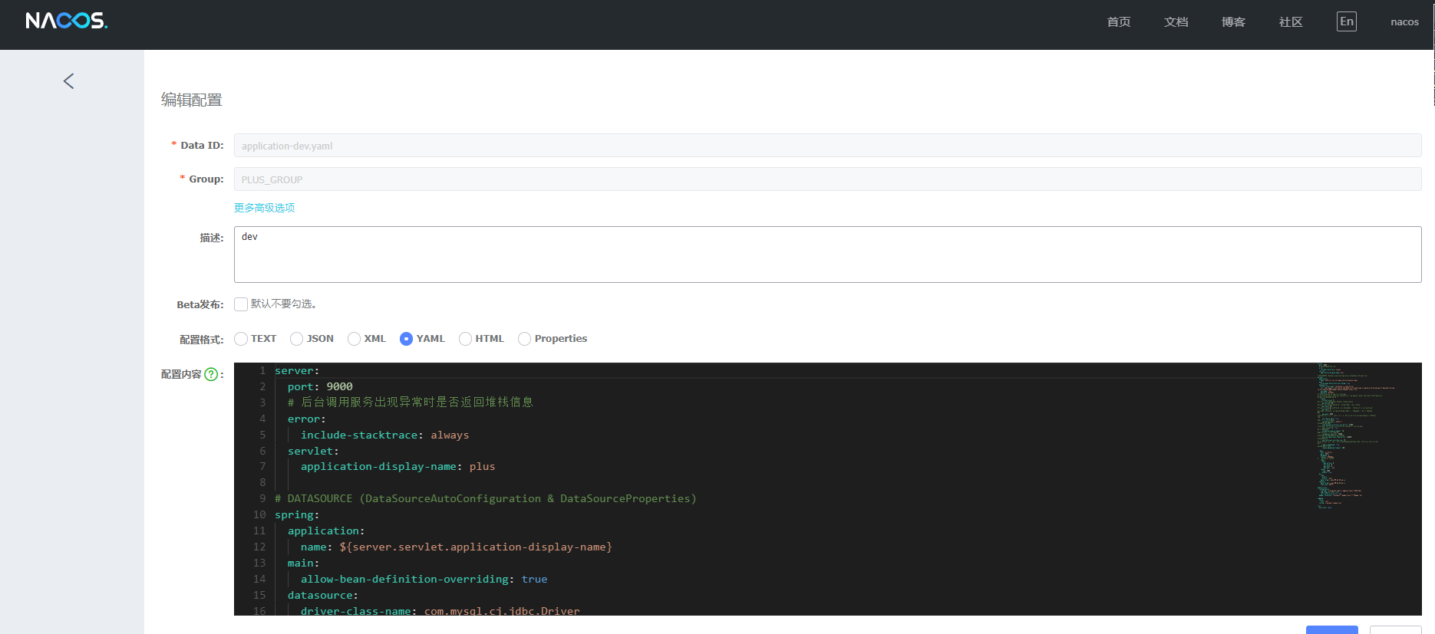Tick the Beta发布 checkbox
The image size is (1435, 634).
[241, 304]
